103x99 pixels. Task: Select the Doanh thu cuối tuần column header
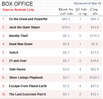pos(66,12)
